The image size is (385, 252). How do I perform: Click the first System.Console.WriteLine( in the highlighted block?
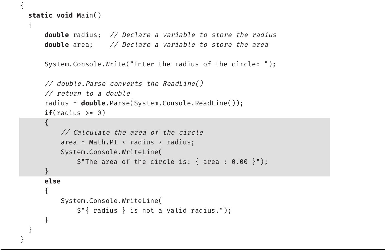coord(111,152)
